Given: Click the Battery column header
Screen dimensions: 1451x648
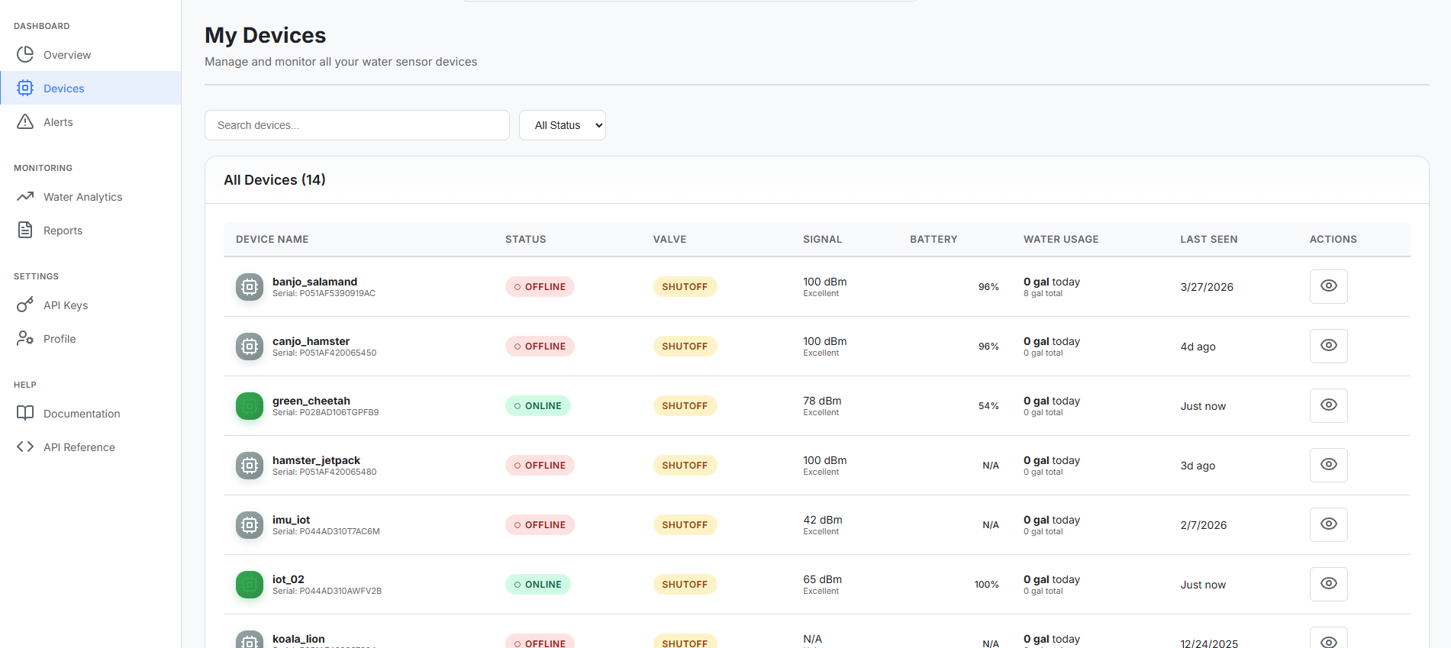Looking at the screenshot, I should click(933, 239).
